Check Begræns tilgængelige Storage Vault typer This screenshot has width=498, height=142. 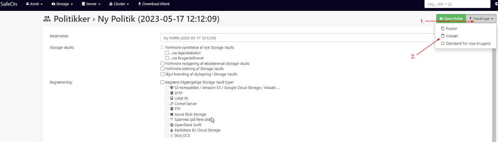(x=163, y=82)
